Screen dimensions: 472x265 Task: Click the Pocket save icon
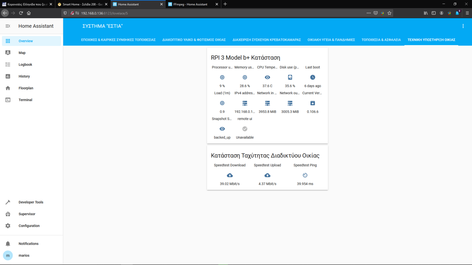376,13
